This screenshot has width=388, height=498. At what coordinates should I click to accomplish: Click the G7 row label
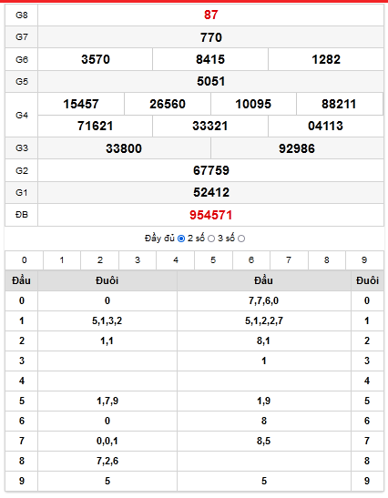[22, 37]
